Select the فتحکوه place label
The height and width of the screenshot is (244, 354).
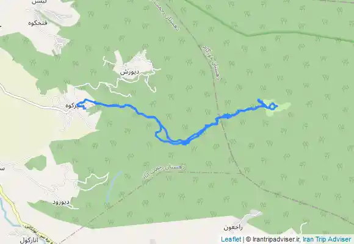[38, 23]
